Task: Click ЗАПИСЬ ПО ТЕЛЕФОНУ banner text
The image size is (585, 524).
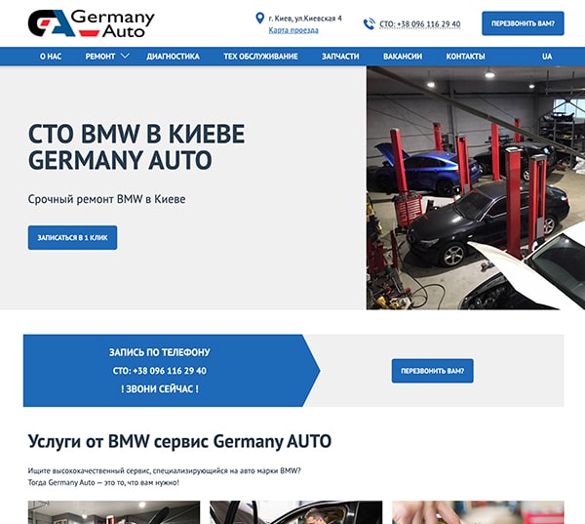Action: click(159, 352)
